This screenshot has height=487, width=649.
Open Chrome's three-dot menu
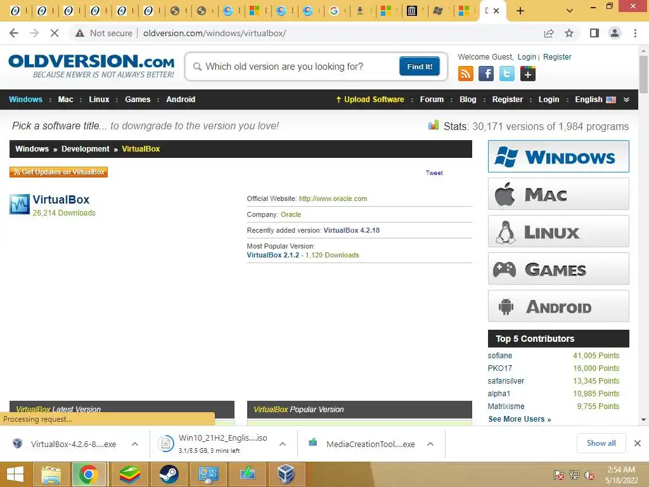click(635, 33)
